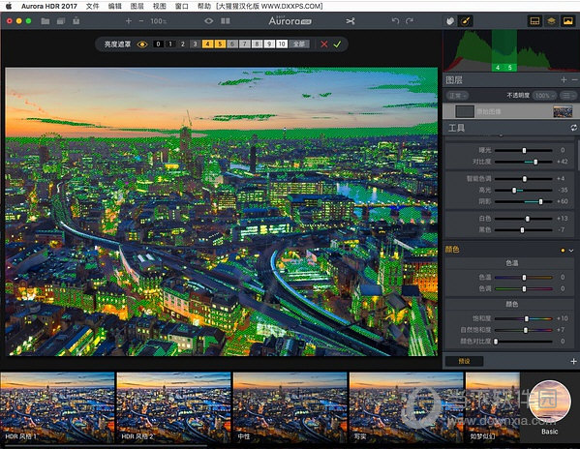Select the original image layer row
This screenshot has height=449, width=580.
[x=511, y=111]
